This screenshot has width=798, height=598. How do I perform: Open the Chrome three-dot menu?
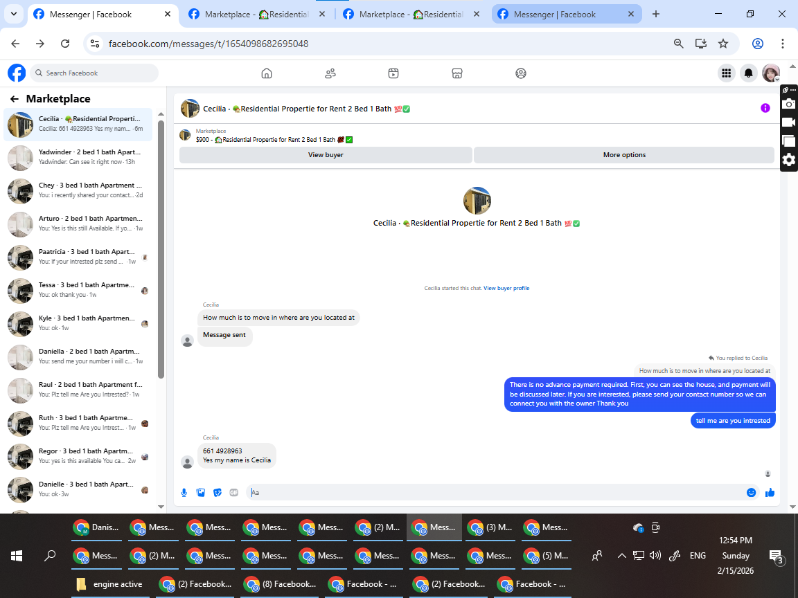(x=783, y=44)
